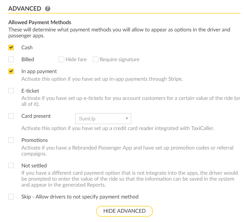
Task: Click the Cash label text
Action: coord(27,48)
